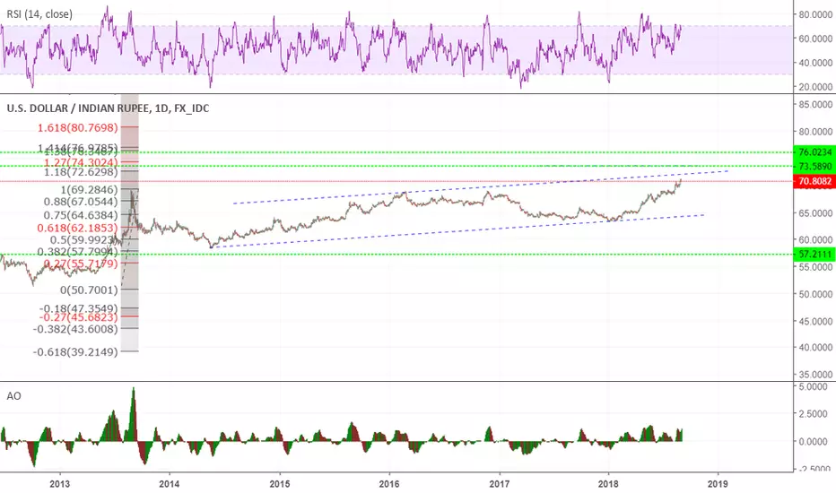Click the green 76.0234 price level label

(x=814, y=151)
